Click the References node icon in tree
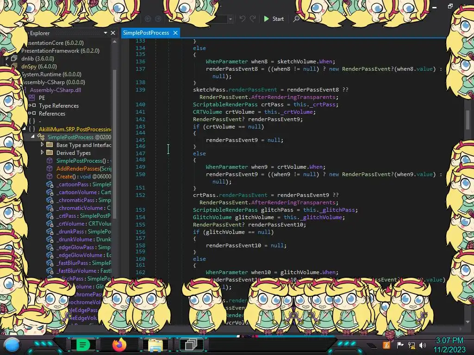 pyautogui.click(x=32, y=113)
